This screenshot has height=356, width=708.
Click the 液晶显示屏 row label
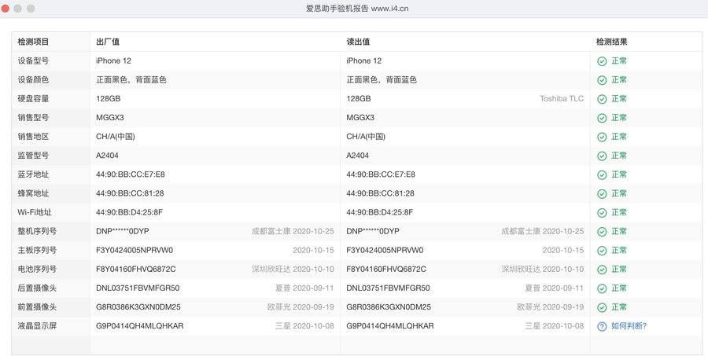(x=37, y=326)
